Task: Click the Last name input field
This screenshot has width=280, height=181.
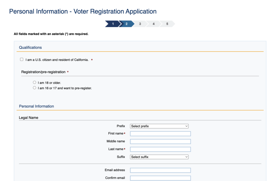Action: (x=160, y=149)
